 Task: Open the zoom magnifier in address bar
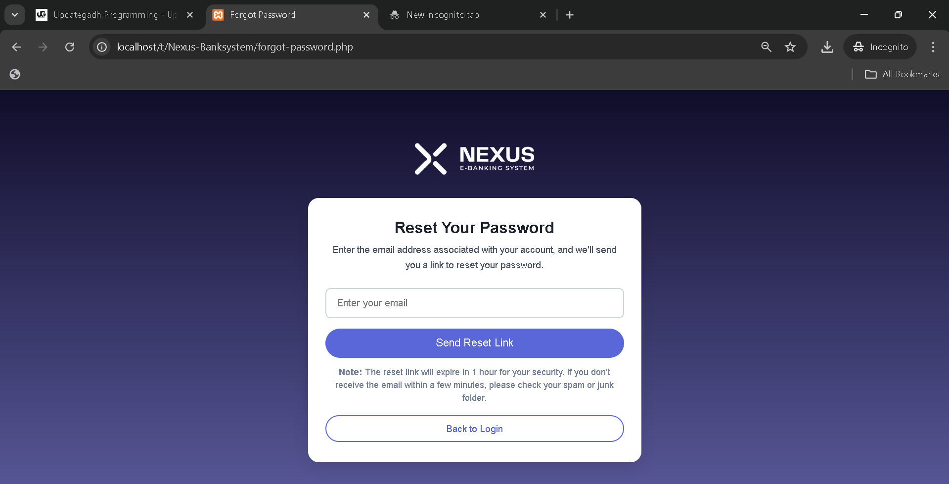(x=766, y=47)
